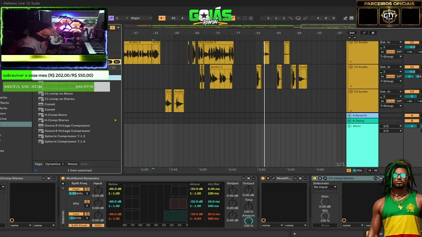Toggle Multiband Dynamics device power button
The image size is (422, 237).
click(x=63, y=178)
